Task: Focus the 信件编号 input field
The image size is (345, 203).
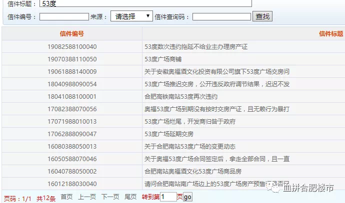Action: pos(64,17)
